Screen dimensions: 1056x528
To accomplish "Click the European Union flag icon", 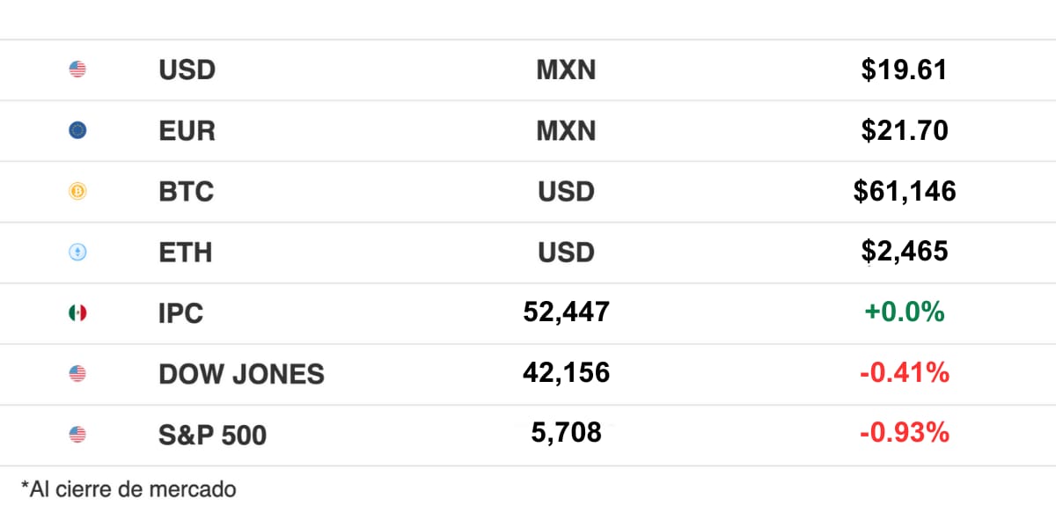I will (x=77, y=130).
